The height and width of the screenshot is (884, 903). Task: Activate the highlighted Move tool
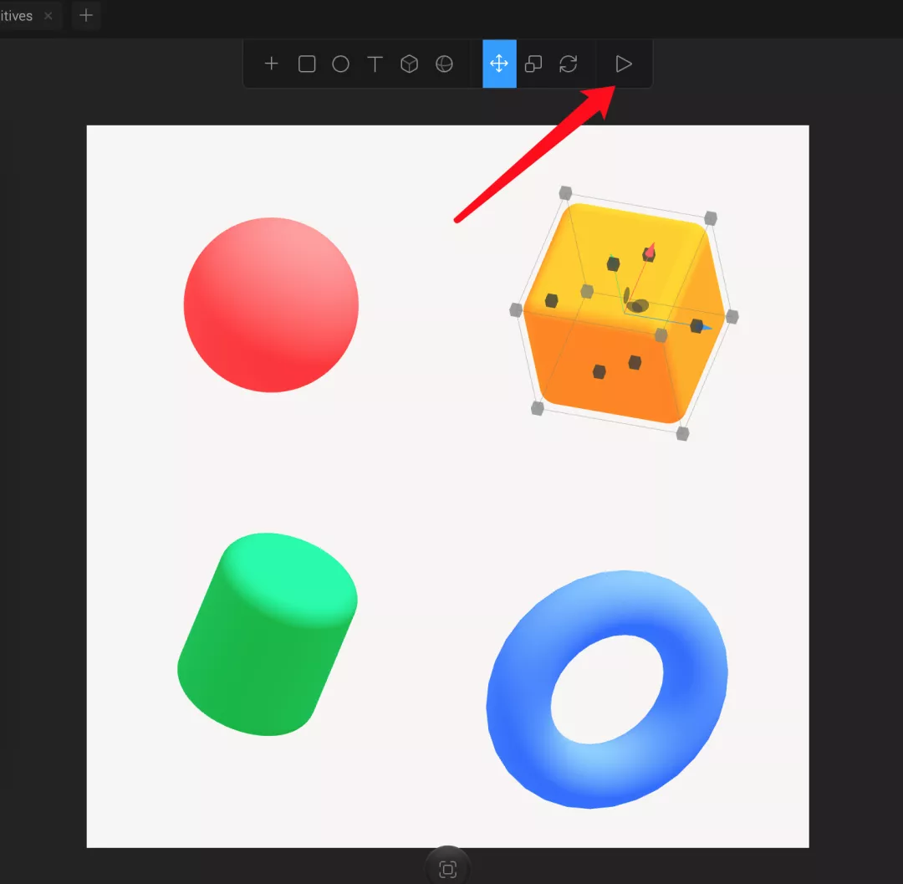coord(499,64)
